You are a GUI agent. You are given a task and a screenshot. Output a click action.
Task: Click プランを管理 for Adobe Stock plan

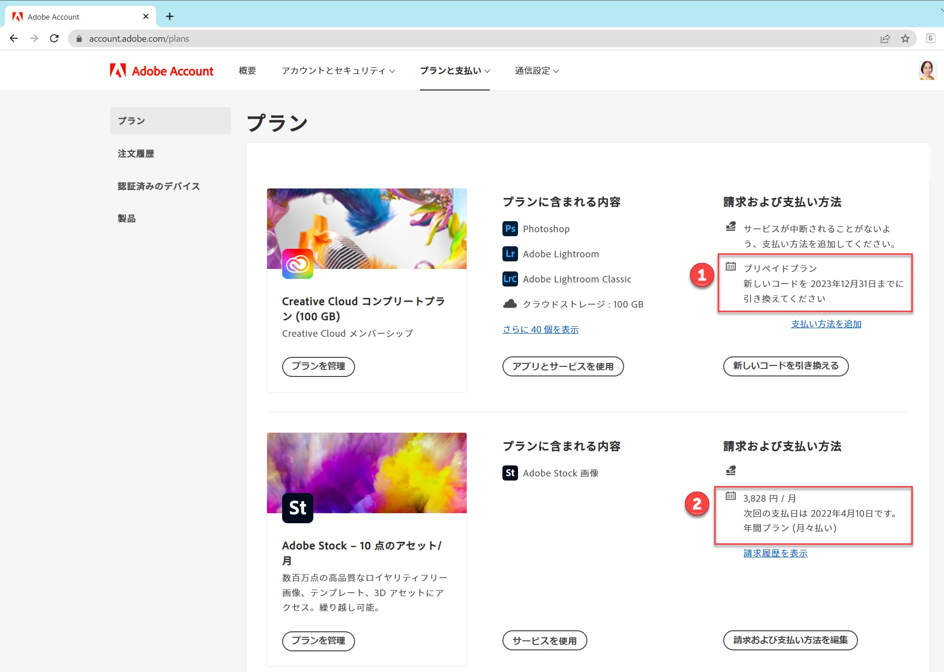[318, 641]
